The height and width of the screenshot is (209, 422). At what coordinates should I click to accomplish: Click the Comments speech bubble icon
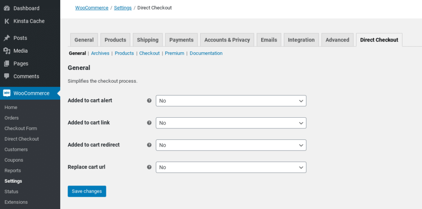[x=7, y=76]
